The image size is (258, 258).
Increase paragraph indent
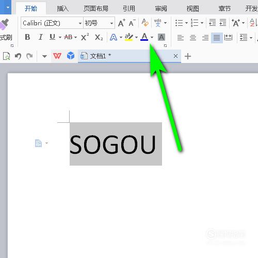(x=223, y=23)
